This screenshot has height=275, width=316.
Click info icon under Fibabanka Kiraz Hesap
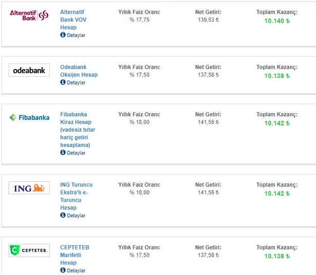point(63,153)
